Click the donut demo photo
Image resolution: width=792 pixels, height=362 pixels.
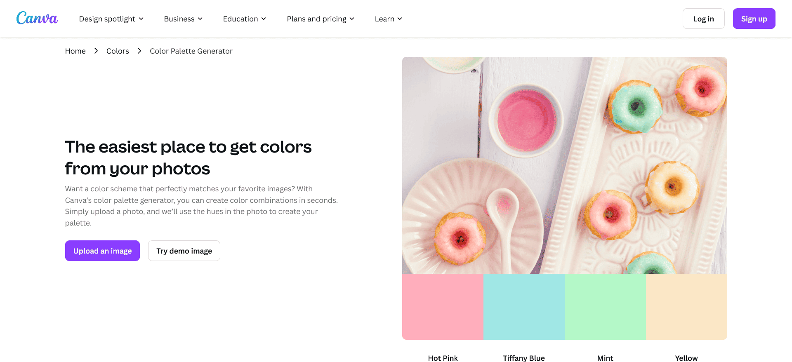(565, 165)
